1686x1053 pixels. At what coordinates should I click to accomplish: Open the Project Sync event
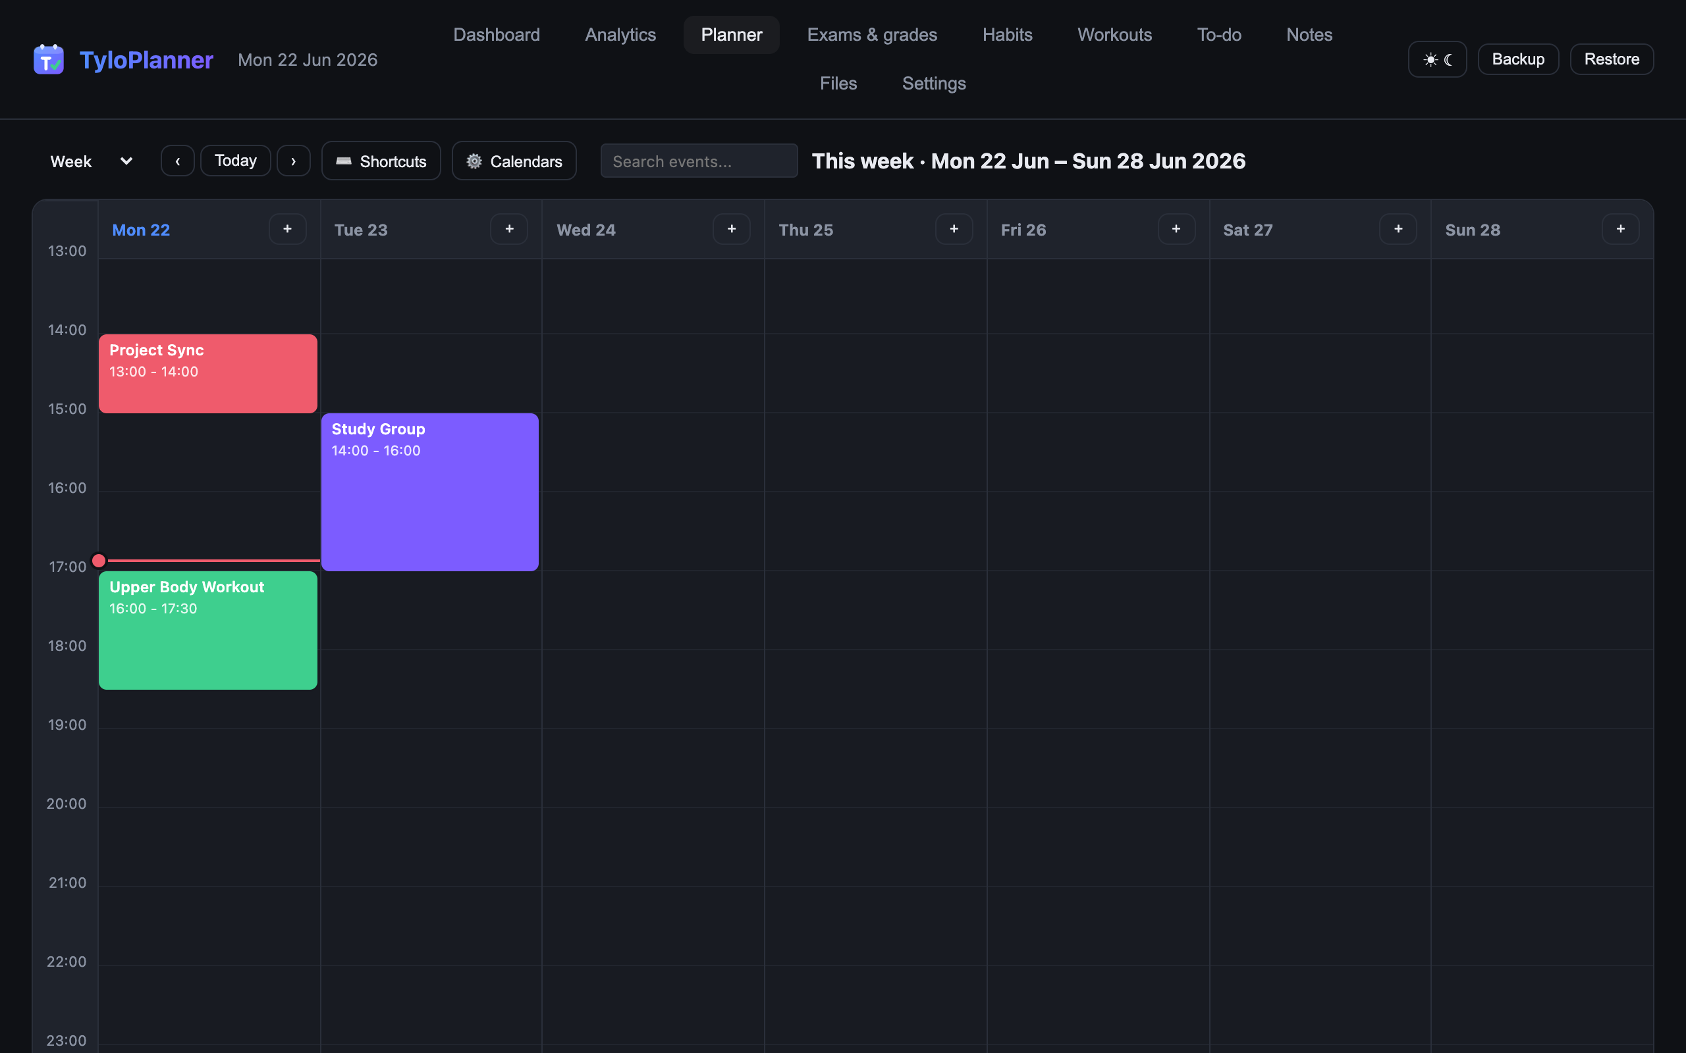pyautogui.click(x=207, y=374)
